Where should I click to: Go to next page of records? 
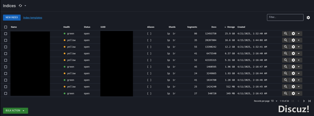pos(304,101)
